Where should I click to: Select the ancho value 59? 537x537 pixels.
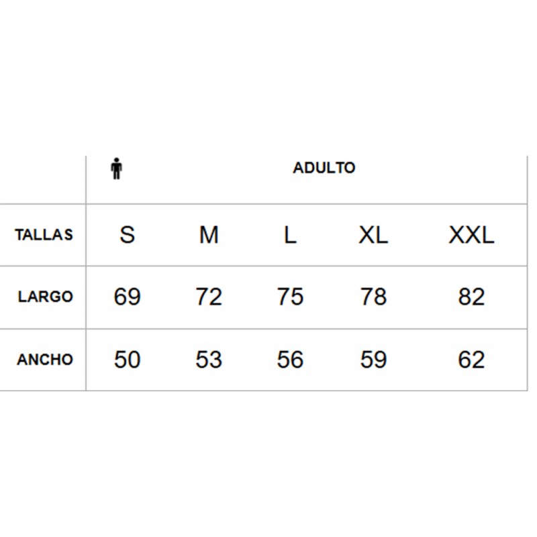coord(373,360)
